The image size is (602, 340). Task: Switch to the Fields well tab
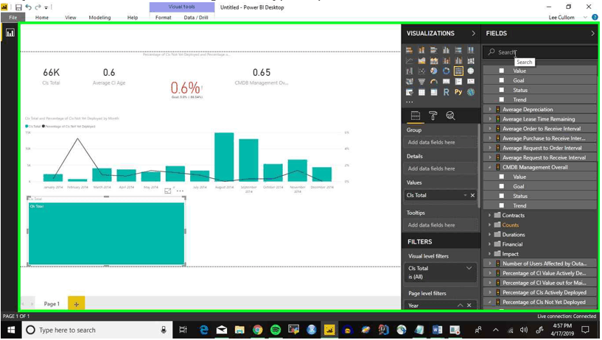coord(416,116)
